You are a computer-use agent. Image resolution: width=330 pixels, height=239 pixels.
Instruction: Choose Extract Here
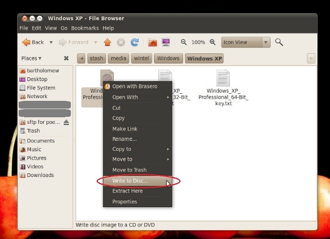[137, 191]
